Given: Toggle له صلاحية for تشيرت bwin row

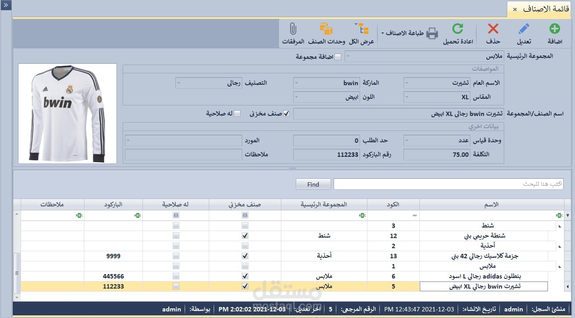Looking at the screenshot, I should coord(176,286).
